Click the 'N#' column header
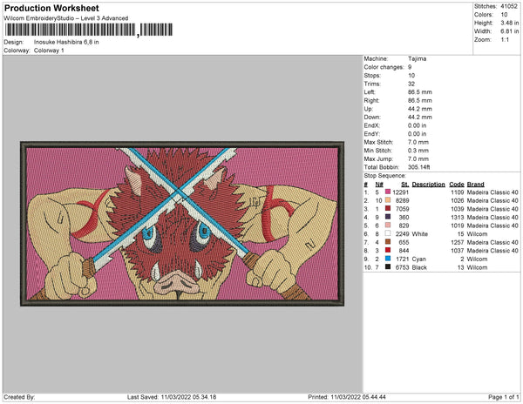The height and width of the screenshot is (404, 523). click(x=379, y=185)
